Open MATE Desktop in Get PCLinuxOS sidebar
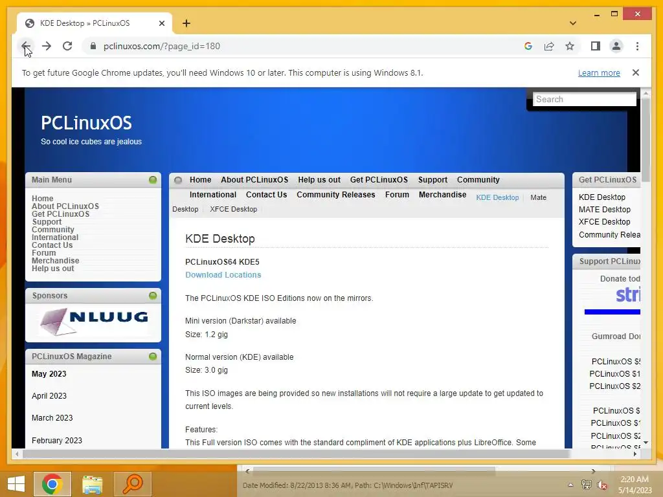Screen dimensions: 663x497 (x=604, y=210)
